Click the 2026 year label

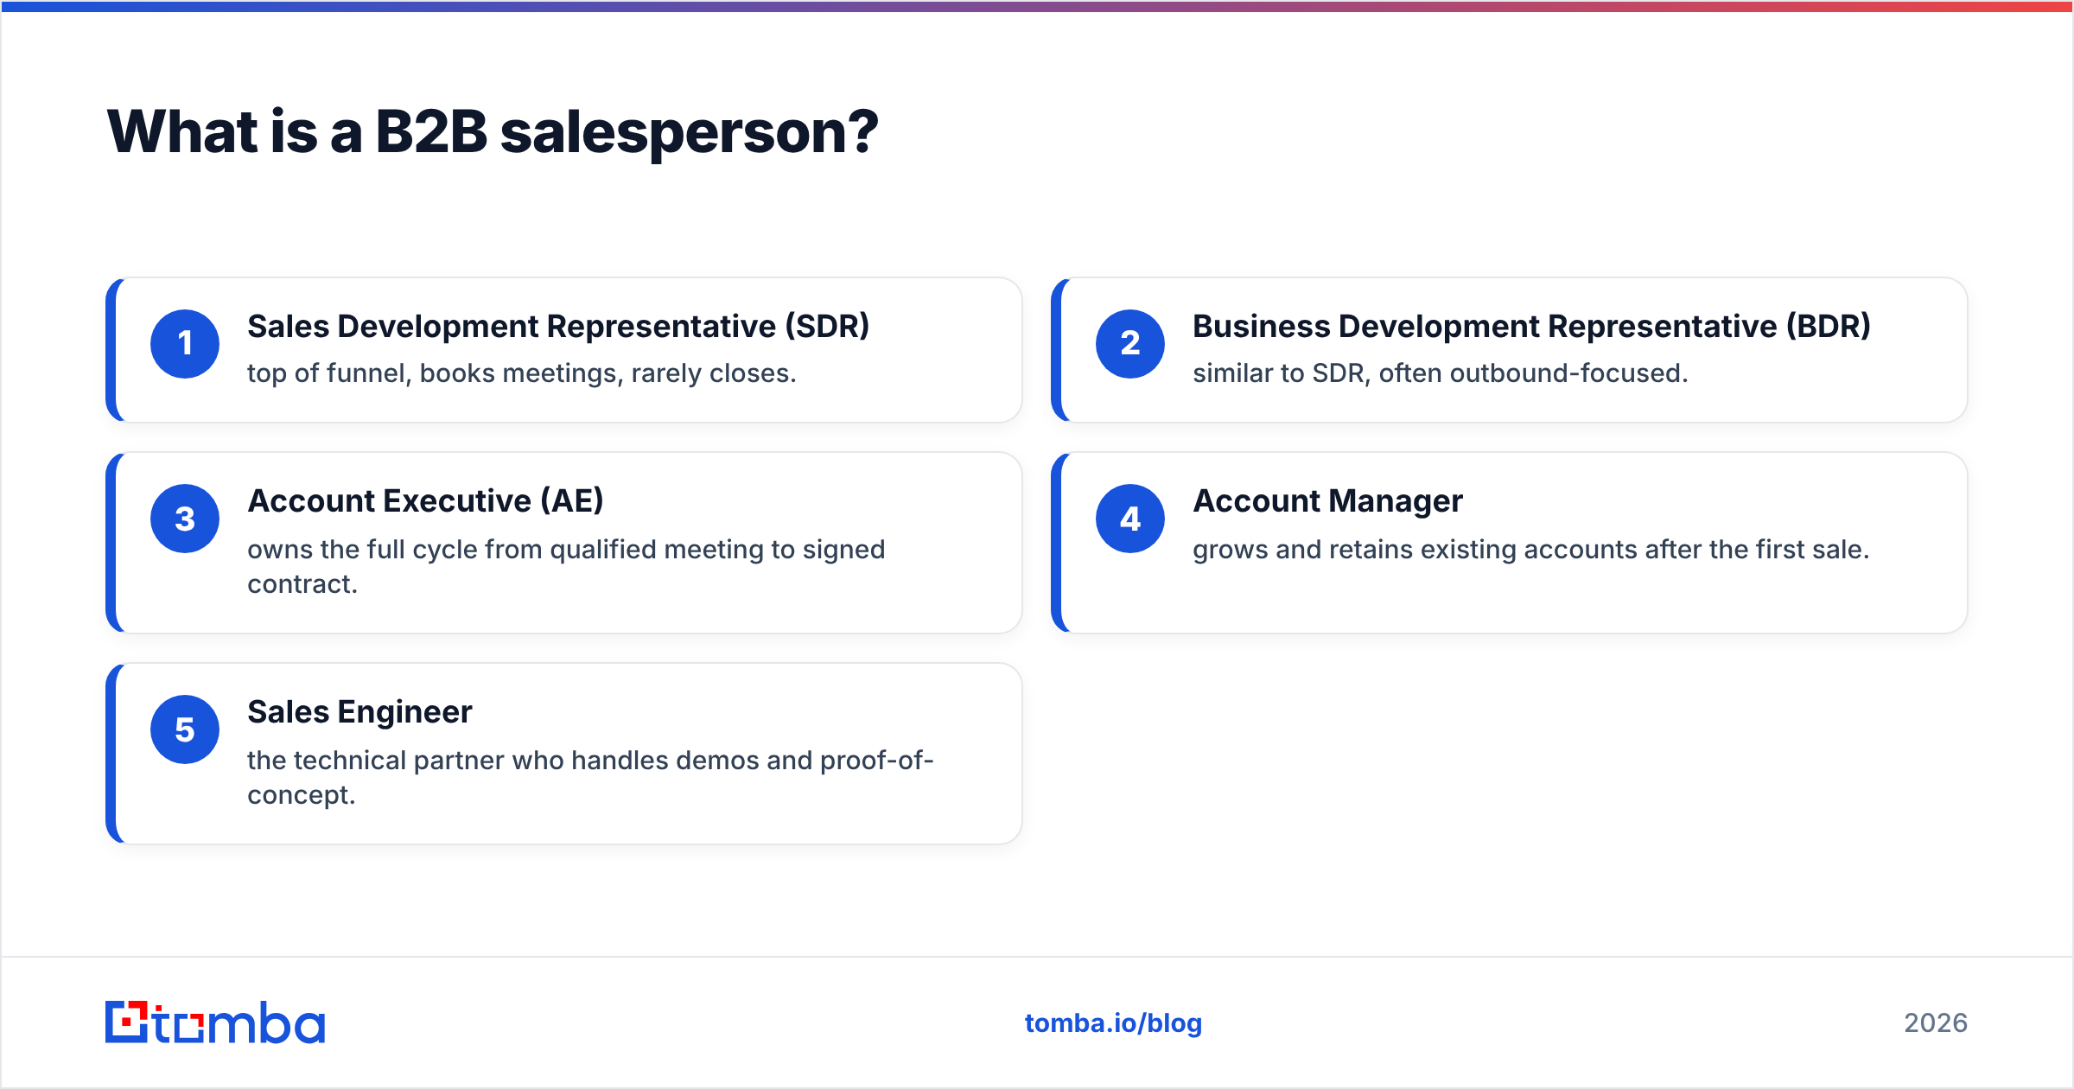[x=1936, y=1023]
